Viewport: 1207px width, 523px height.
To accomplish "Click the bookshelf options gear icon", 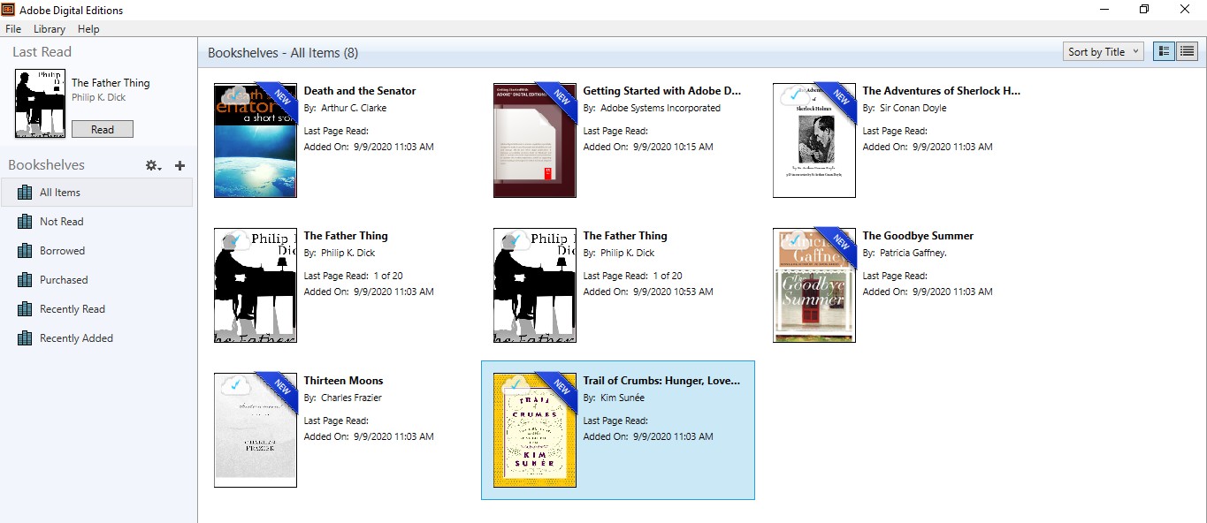I will click(153, 165).
